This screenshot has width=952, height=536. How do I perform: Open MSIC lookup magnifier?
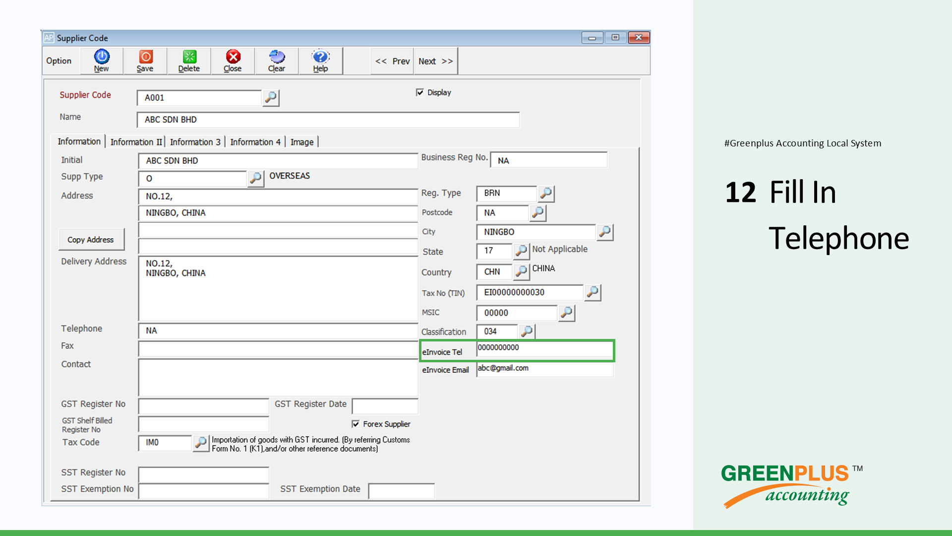566,313
